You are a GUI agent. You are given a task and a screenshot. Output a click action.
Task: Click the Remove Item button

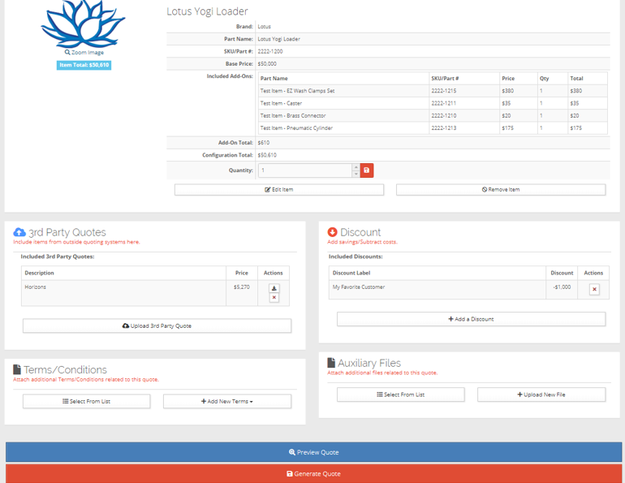pyautogui.click(x=500, y=189)
